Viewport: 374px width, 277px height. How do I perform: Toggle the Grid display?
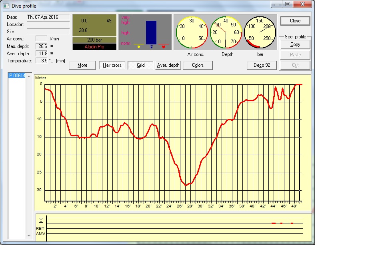pyautogui.click(x=140, y=65)
